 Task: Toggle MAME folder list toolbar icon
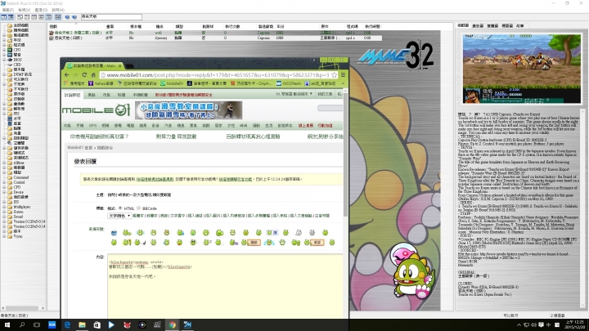4,17
